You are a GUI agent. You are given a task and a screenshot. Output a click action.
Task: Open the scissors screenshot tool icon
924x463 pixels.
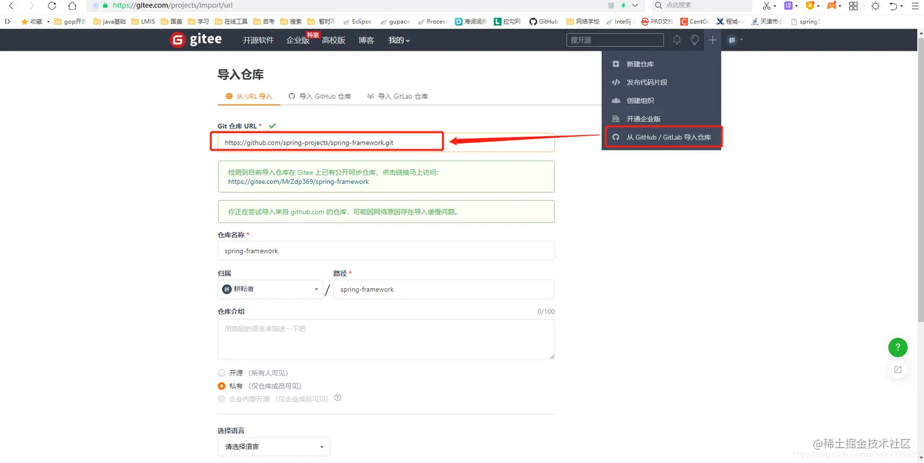click(x=766, y=5)
